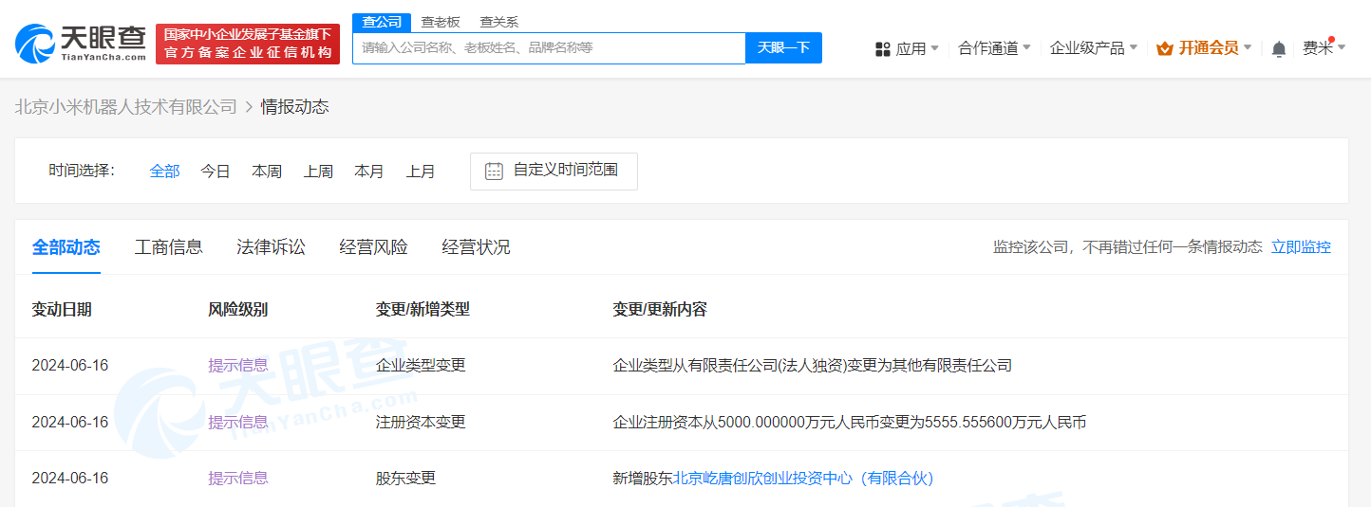Switch to the 经营风险 tab
The width and height of the screenshot is (1371, 507).
pyautogui.click(x=374, y=247)
